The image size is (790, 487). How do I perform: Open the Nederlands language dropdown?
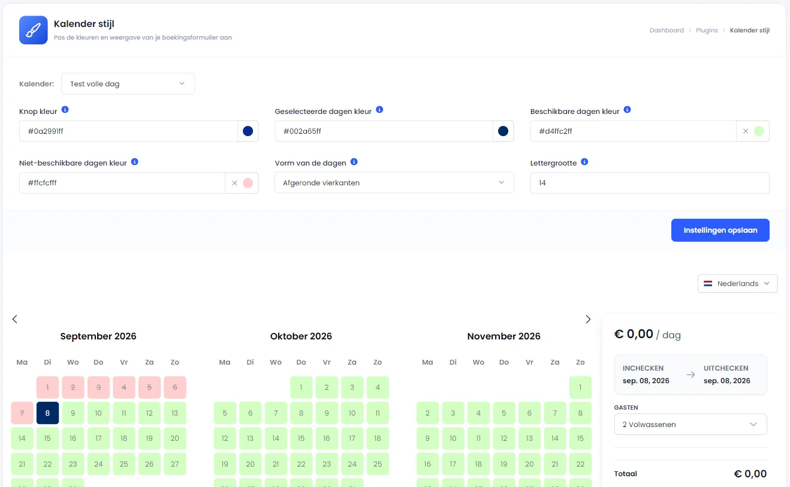coord(738,284)
